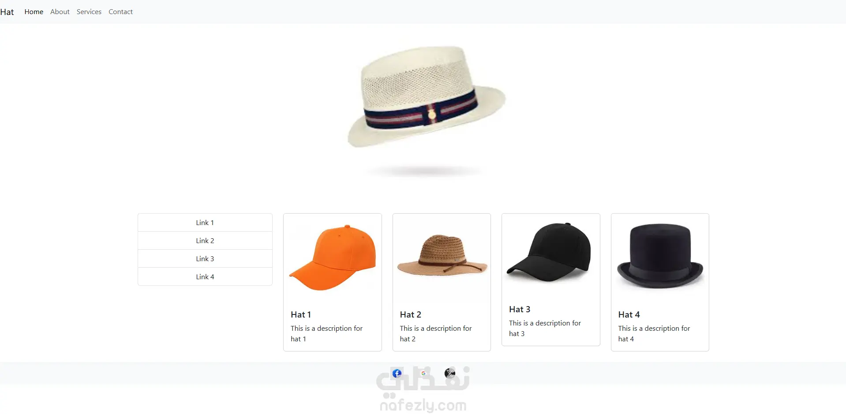
Task: Select Link 2 in sidebar list
Action: coord(205,241)
